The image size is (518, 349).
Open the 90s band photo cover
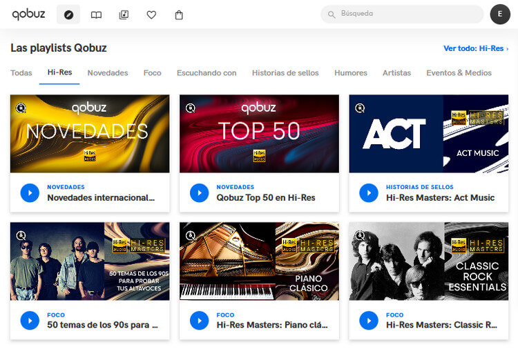[x=90, y=261]
